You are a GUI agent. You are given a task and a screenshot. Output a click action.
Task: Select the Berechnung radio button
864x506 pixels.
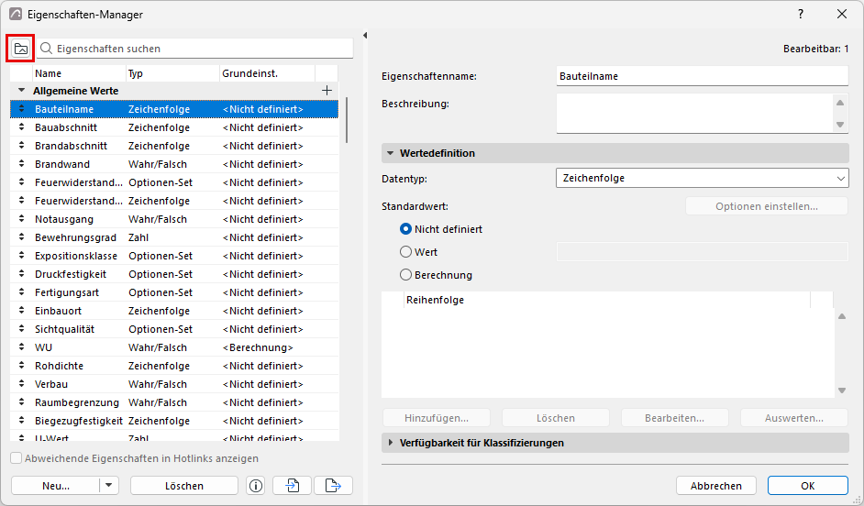click(x=405, y=275)
